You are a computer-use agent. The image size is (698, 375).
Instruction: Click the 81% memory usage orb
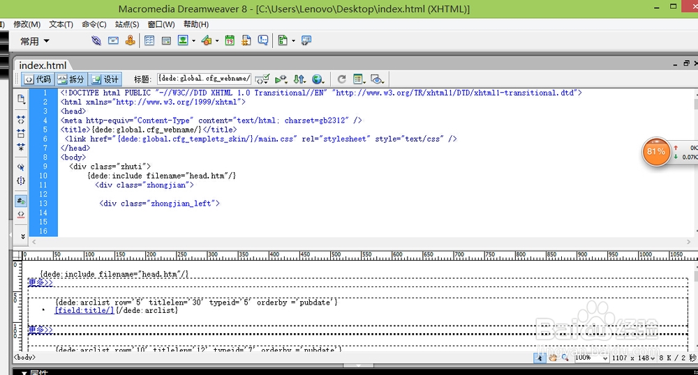pyautogui.click(x=655, y=151)
